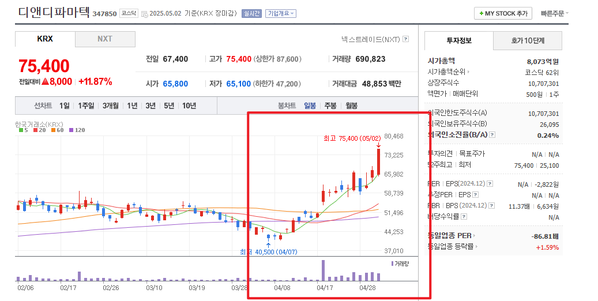598x301 pixels.
Task: Select the 3개월 line chart period
Action: tap(111, 106)
